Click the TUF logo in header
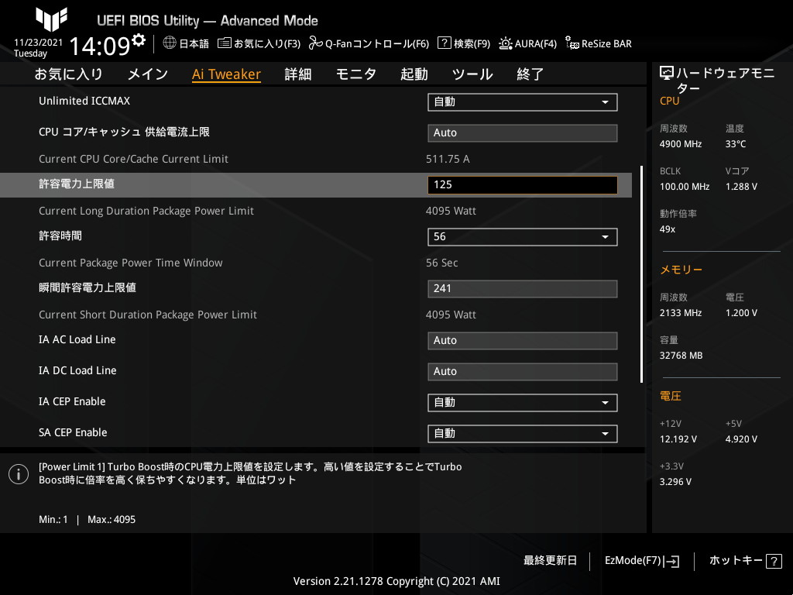793x595 pixels. point(51,19)
